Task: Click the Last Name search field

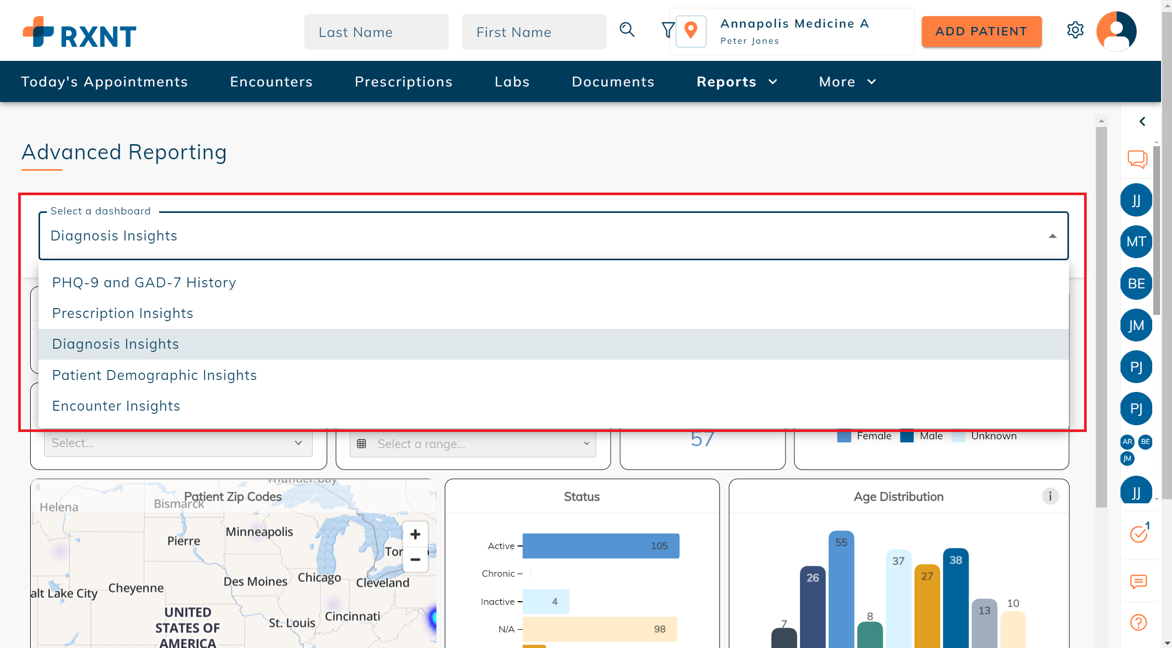Action: click(x=376, y=32)
